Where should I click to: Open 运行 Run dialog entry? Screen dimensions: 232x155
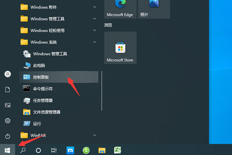tap(59, 124)
